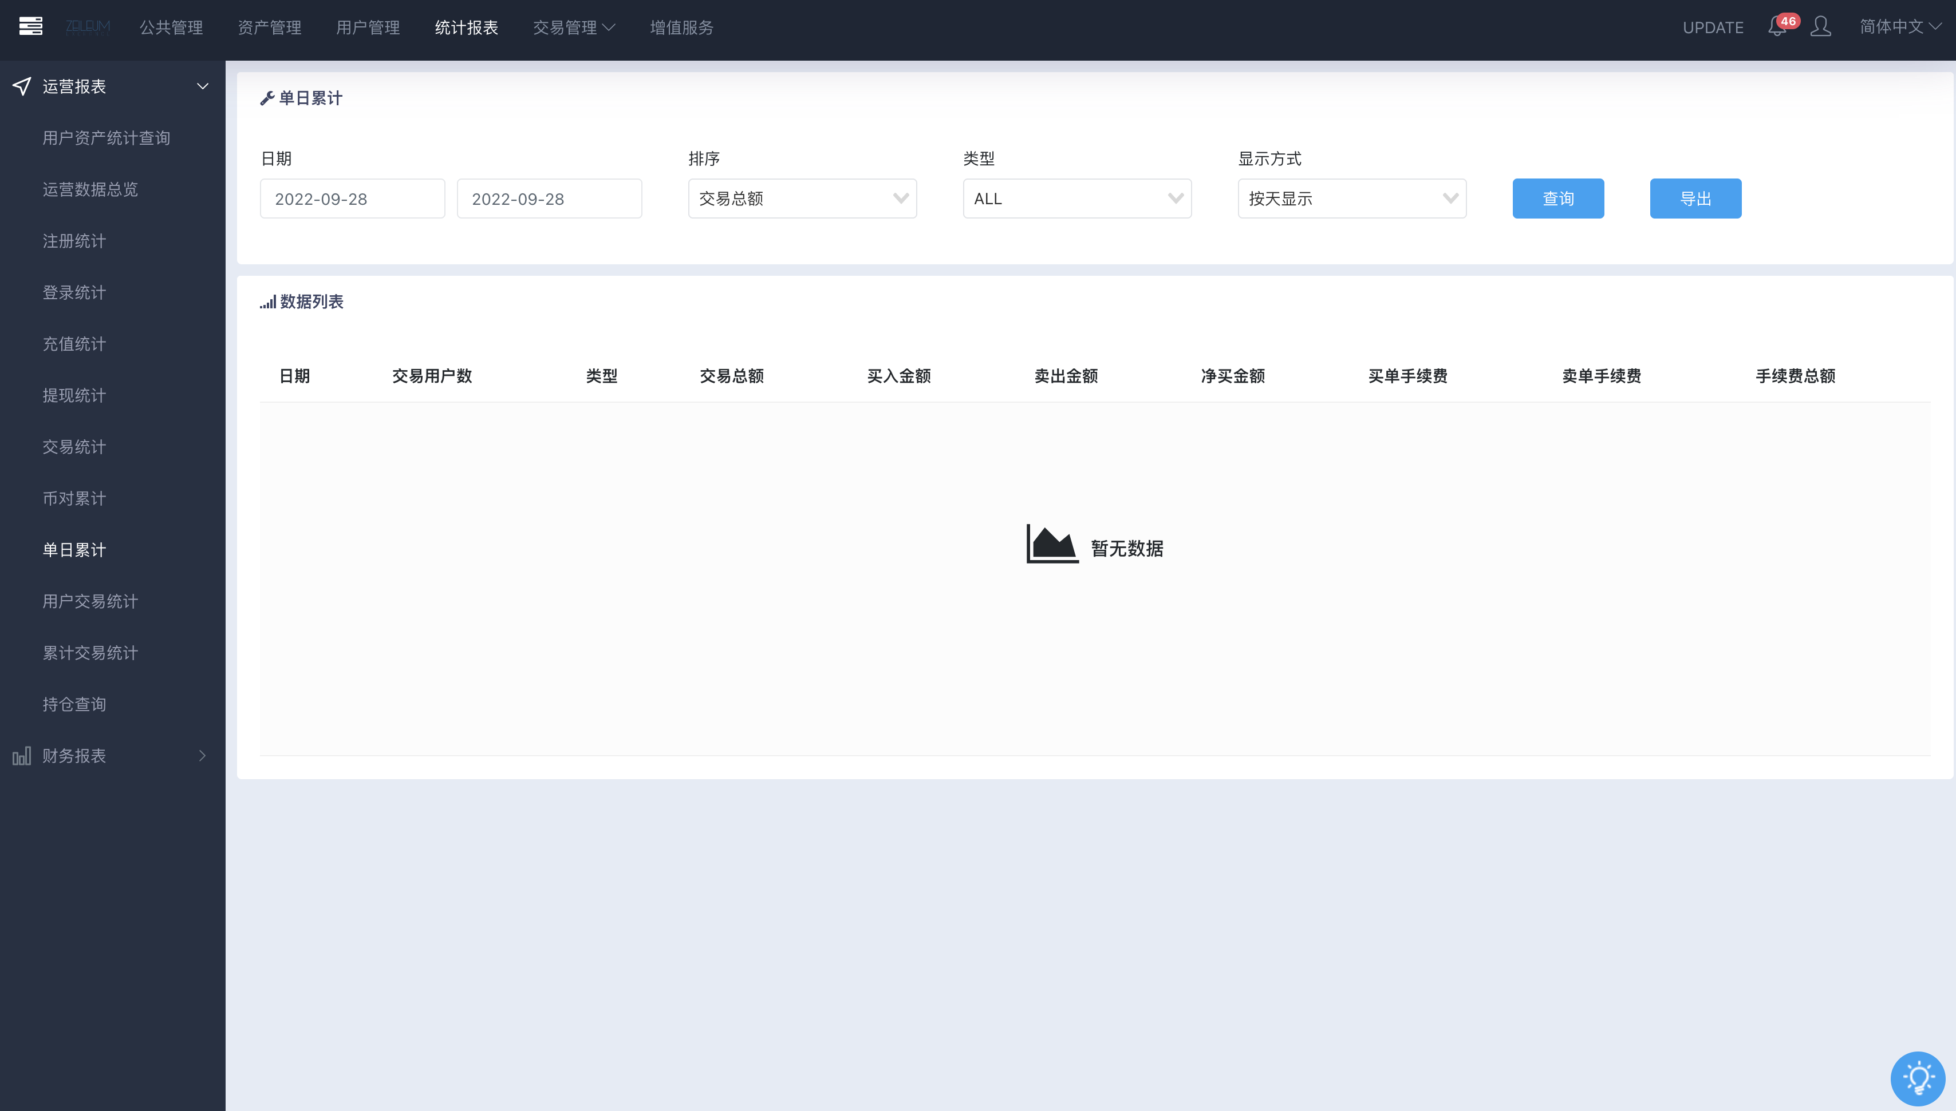The width and height of the screenshot is (1956, 1111).
Task: Click the start date field 2022-09-28
Action: pyautogui.click(x=353, y=199)
